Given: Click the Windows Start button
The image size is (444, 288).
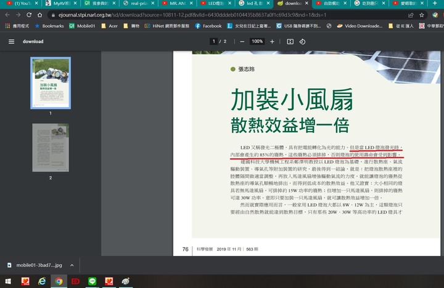Looking at the screenshot, I should pyautogui.click(x=8, y=281).
